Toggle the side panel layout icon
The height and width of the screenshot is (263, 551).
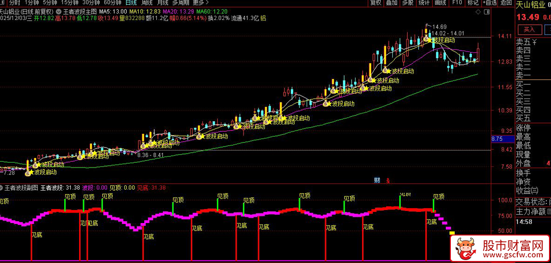click(487, 10)
